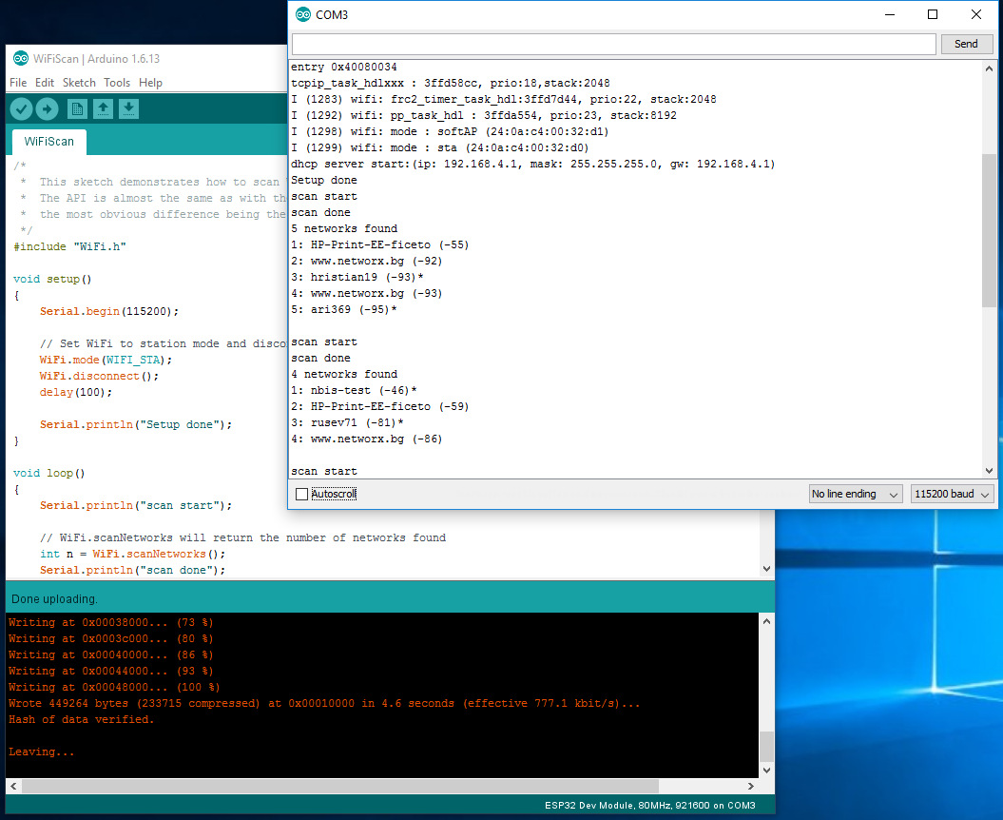Screen dimensions: 1003x820
Task: Select the WiFiScan editor tab
Action: point(48,141)
